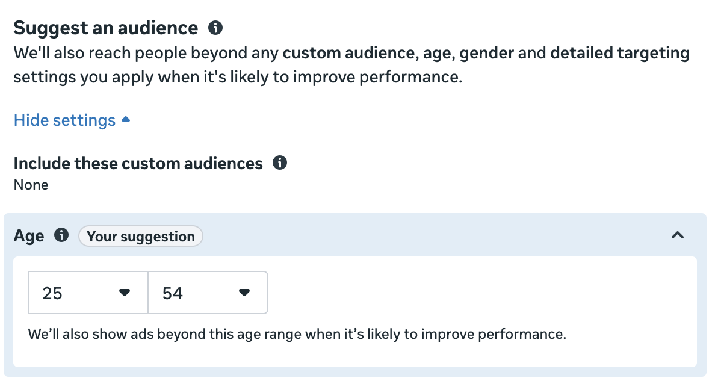The image size is (715, 390).
Task: Click the Your suggestion badge
Action: tap(141, 237)
